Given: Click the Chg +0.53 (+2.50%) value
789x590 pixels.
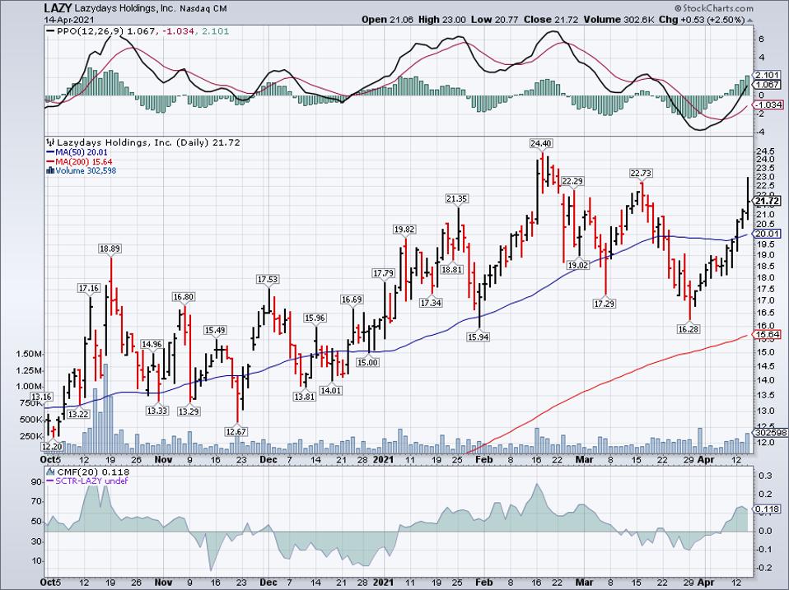Looking at the screenshot, I should (703, 20).
